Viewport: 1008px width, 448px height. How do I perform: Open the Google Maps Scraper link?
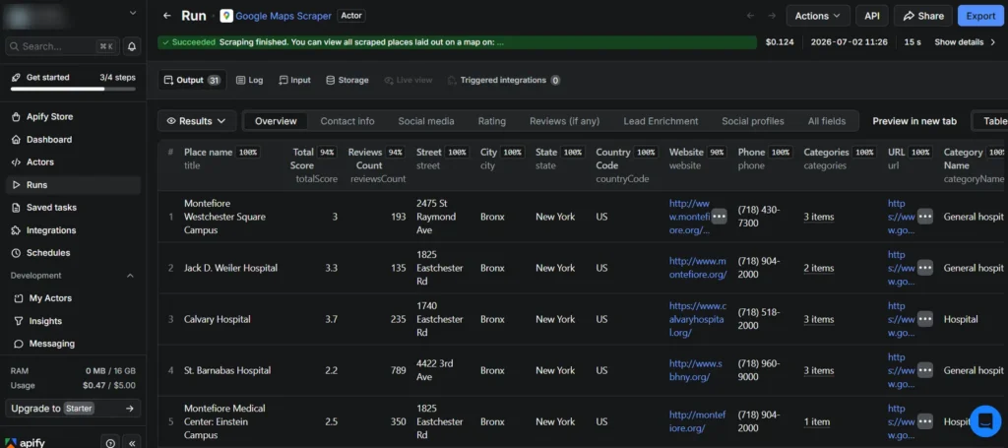(x=283, y=16)
